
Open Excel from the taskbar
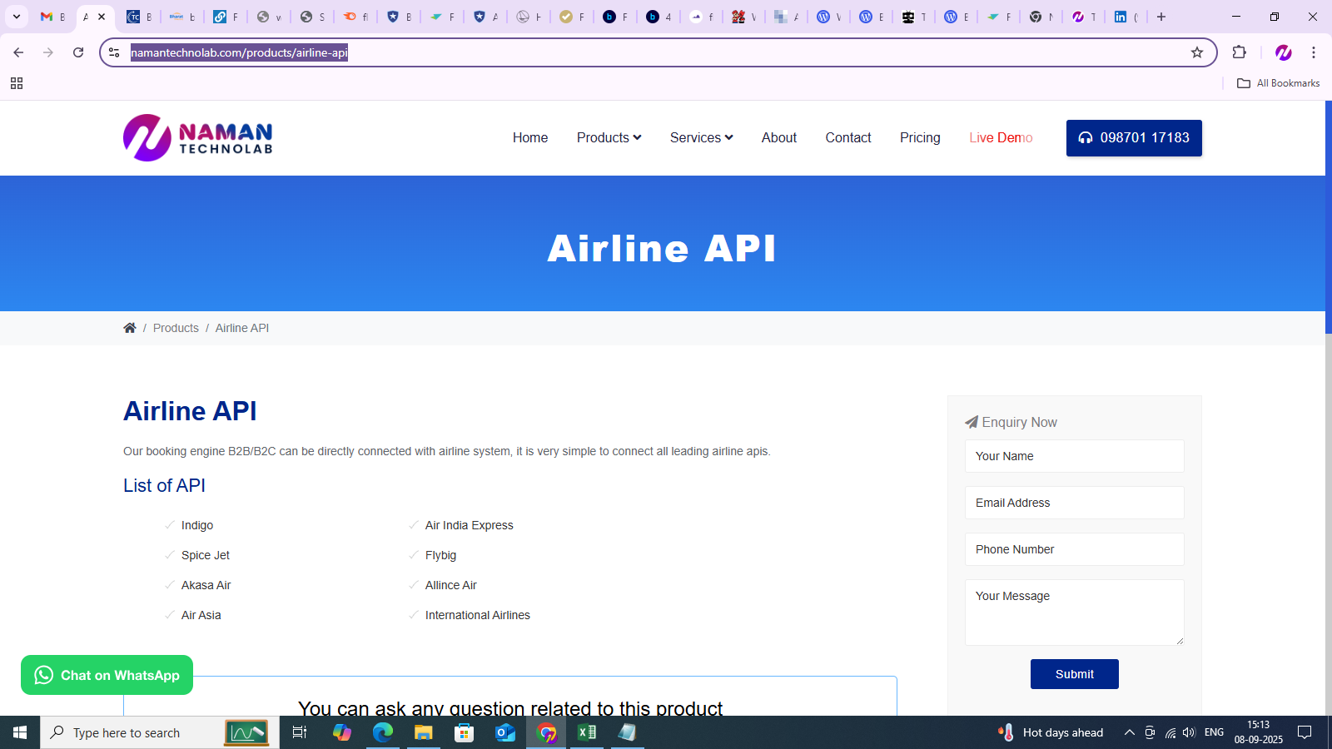pos(587,732)
